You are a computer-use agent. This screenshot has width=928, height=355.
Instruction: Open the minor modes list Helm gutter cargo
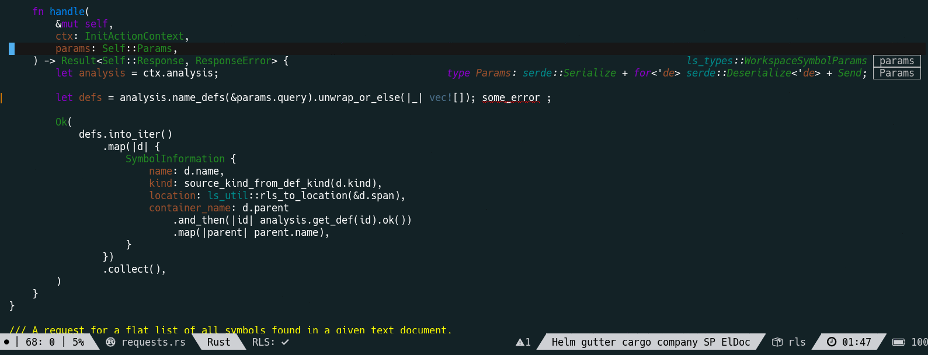pyautogui.click(x=651, y=342)
